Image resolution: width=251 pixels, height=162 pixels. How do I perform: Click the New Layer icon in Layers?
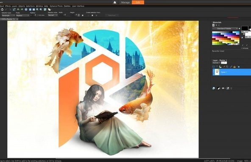[x=214, y=88]
